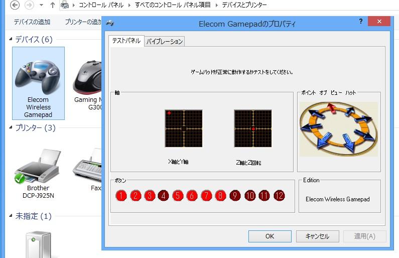This screenshot has width=399, height=258.
Task: Click デバイスの追加 in toolbar
Action: click(x=32, y=22)
